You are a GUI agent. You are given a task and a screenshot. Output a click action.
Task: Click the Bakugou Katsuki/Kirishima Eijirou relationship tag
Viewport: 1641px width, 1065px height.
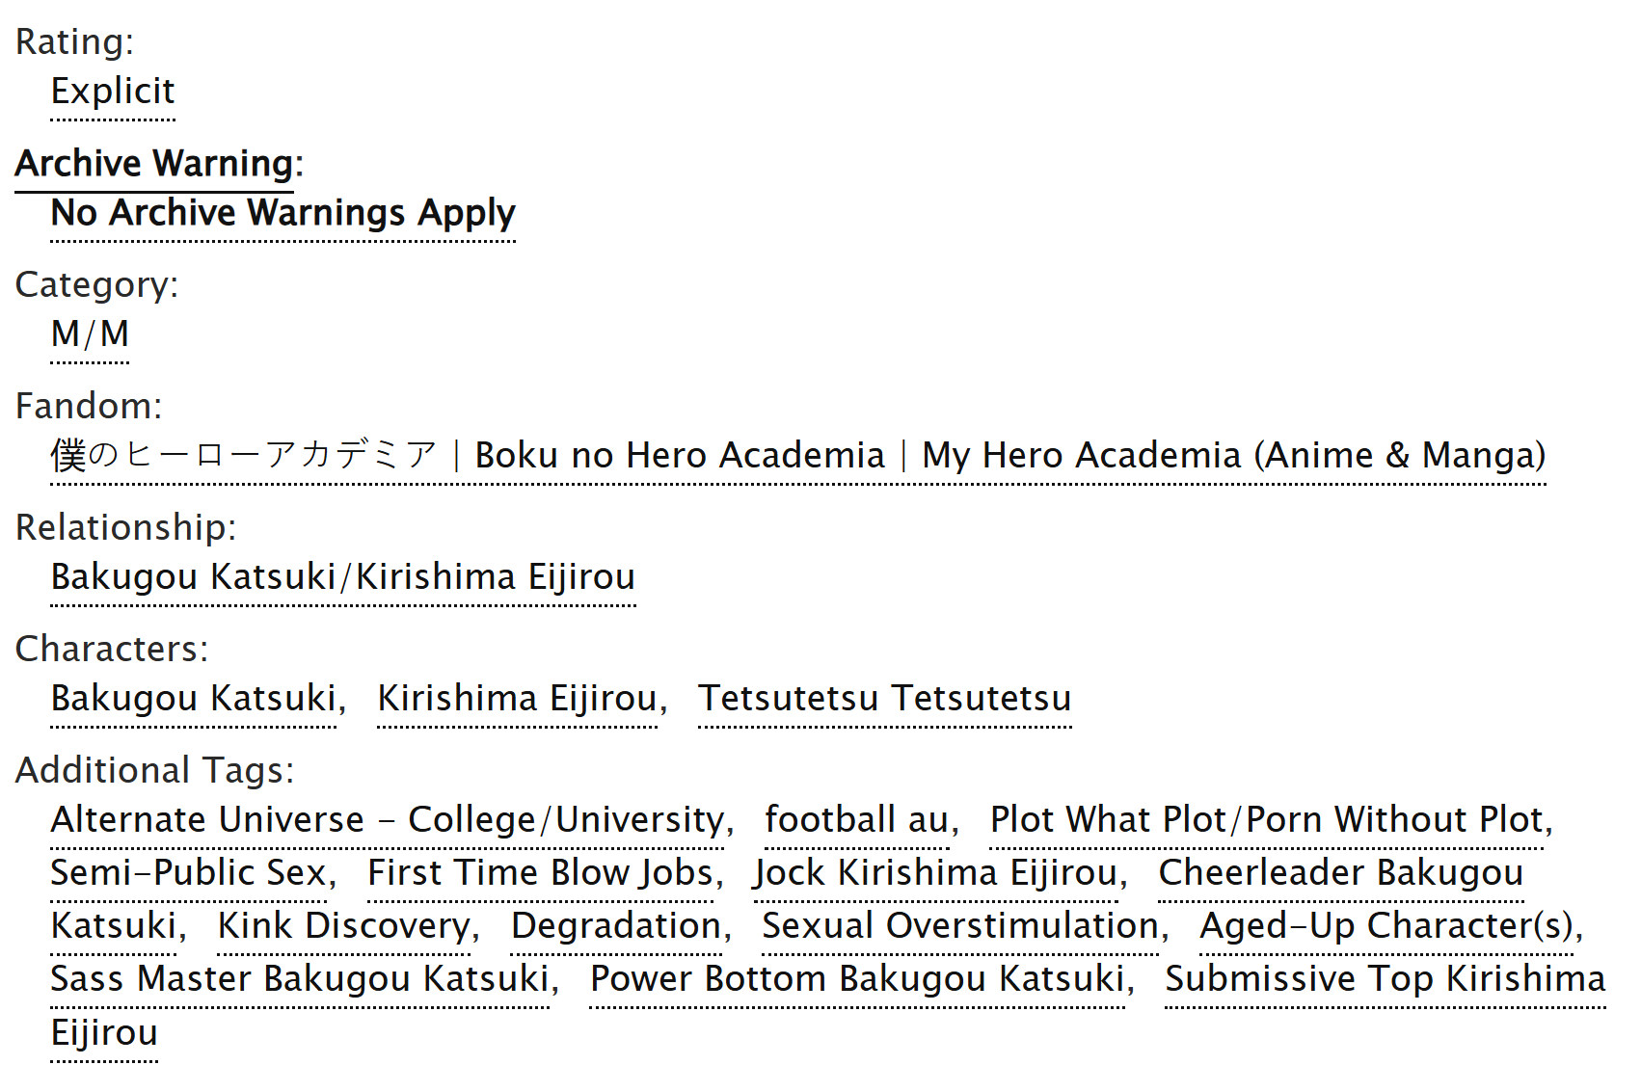pos(342,577)
